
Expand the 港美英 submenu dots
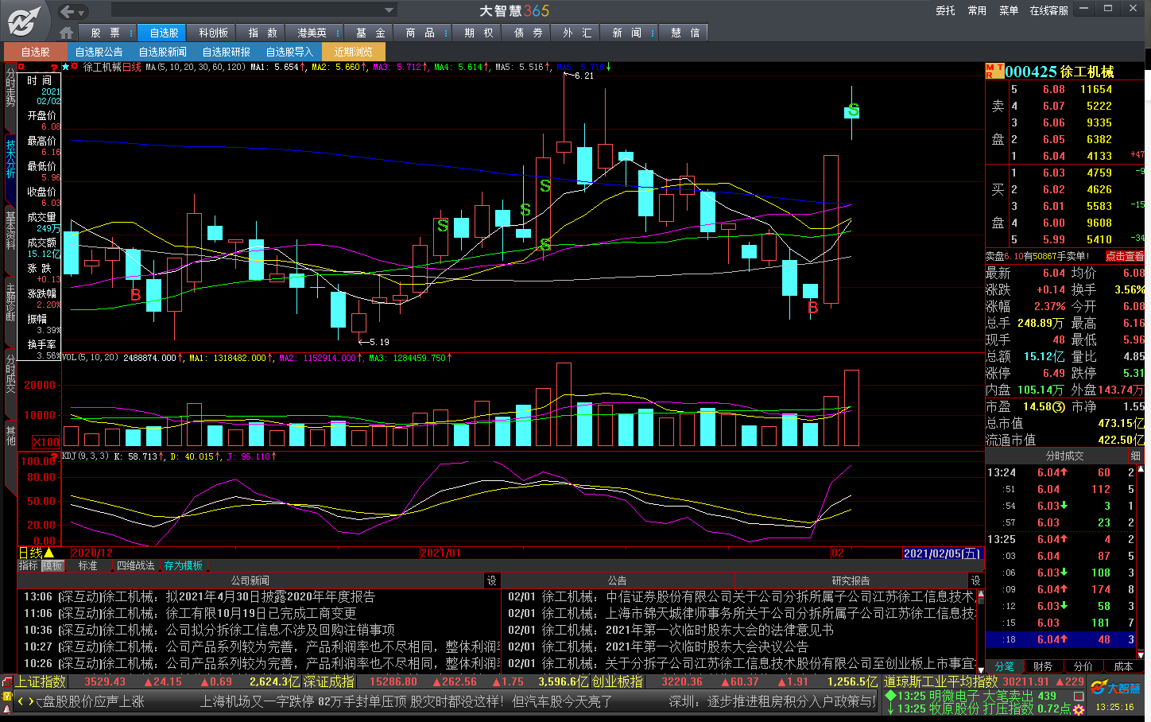338,33
